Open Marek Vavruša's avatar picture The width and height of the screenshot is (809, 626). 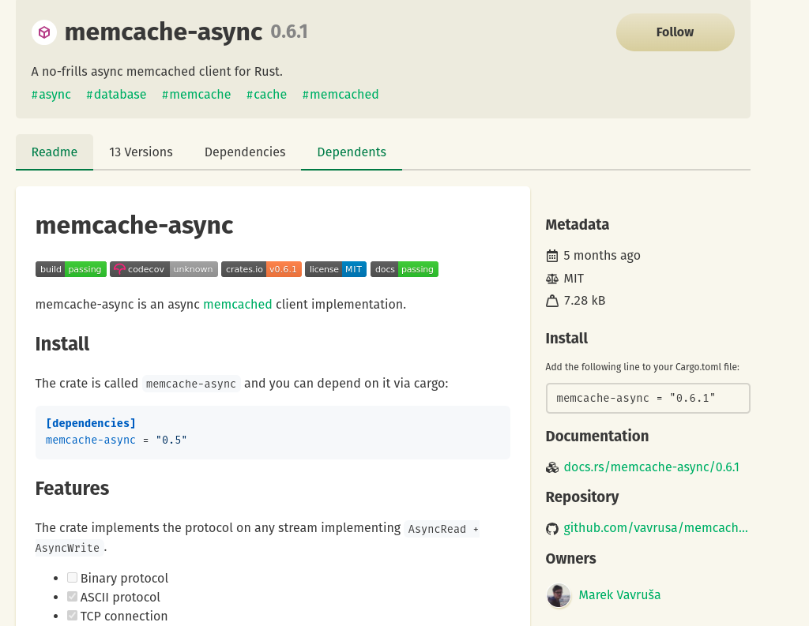point(559,595)
